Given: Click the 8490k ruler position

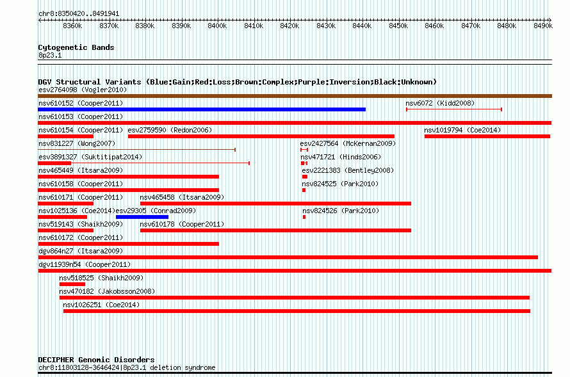Looking at the screenshot, I should coord(543,26).
